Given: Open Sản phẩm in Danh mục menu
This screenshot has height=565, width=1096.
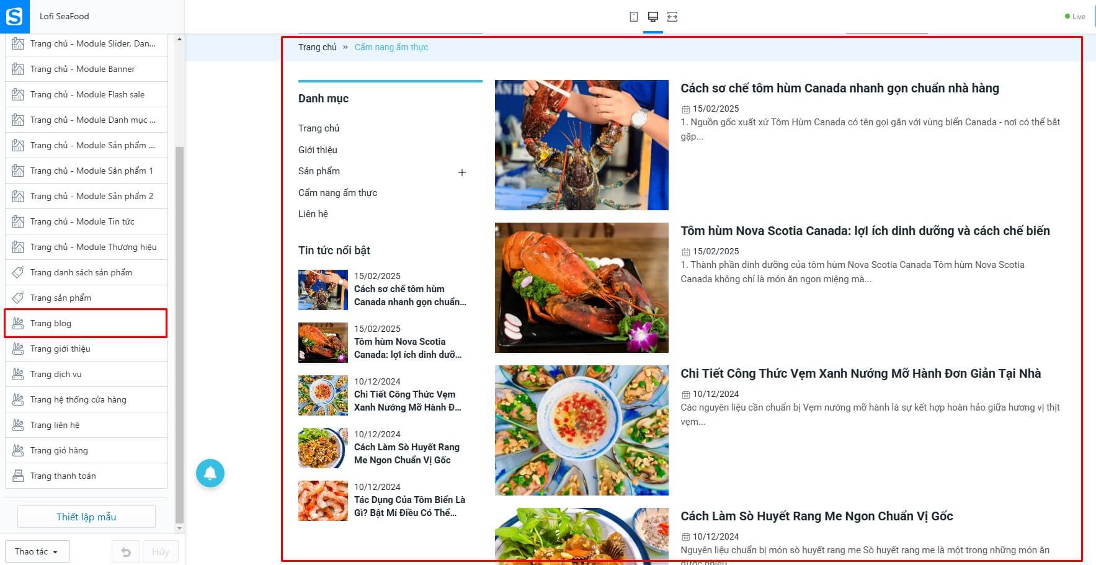Looking at the screenshot, I should coord(319,171).
